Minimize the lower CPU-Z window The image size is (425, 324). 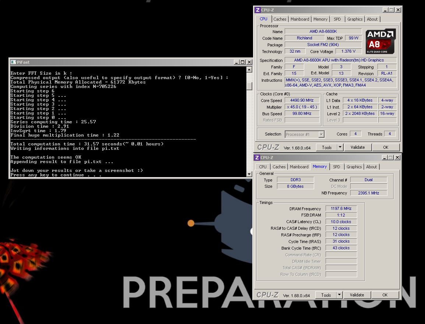click(384, 157)
